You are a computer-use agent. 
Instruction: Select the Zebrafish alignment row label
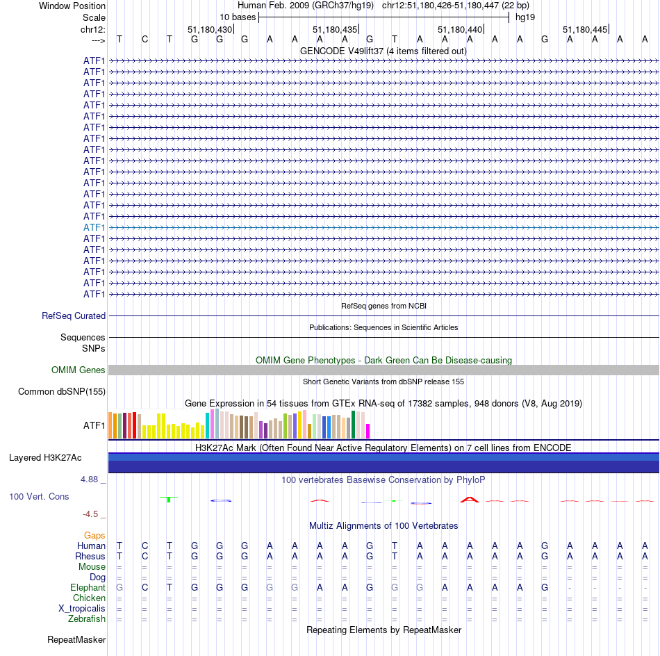[87, 619]
